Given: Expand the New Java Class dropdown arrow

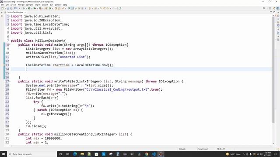Looking at the screenshot, I should pos(52,8).
